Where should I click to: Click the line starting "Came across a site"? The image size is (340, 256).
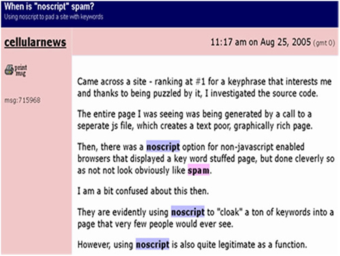click(205, 81)
